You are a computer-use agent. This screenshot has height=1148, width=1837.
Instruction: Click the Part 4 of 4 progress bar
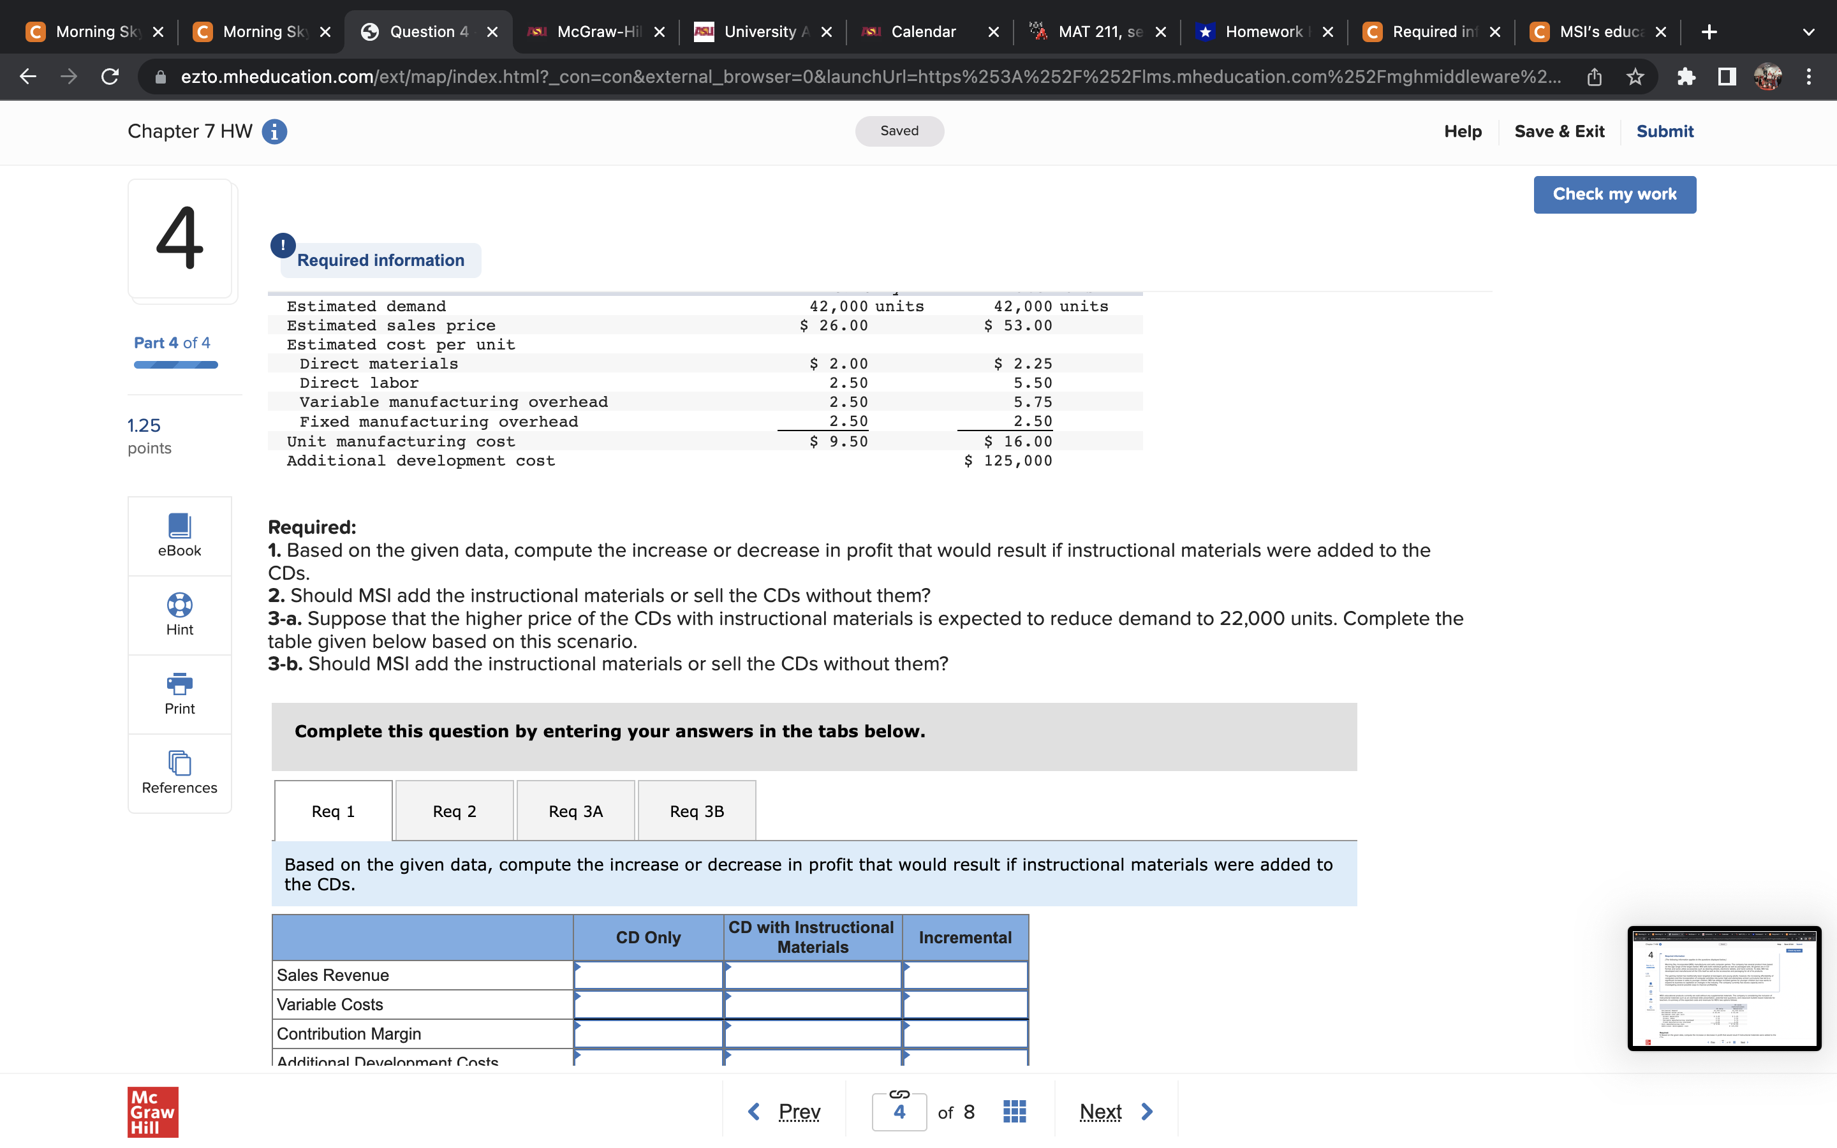[x=175, y=365]
